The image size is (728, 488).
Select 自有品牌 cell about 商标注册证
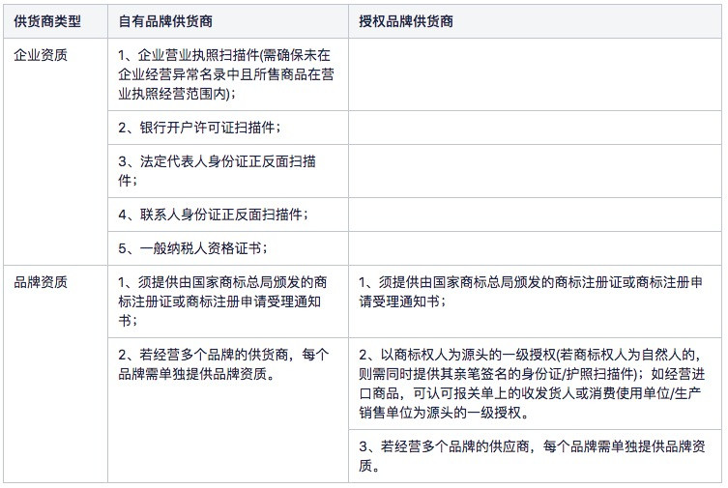tap(228, 301)
